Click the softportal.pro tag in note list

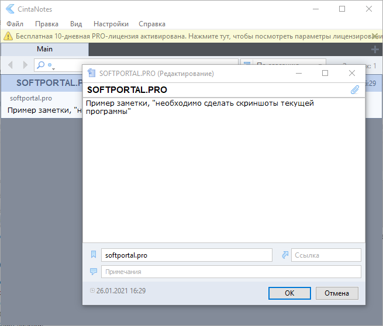[31, 98]
